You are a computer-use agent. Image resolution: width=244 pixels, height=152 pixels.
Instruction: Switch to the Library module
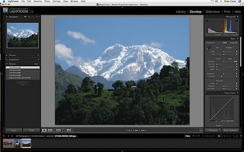[181, 12]
